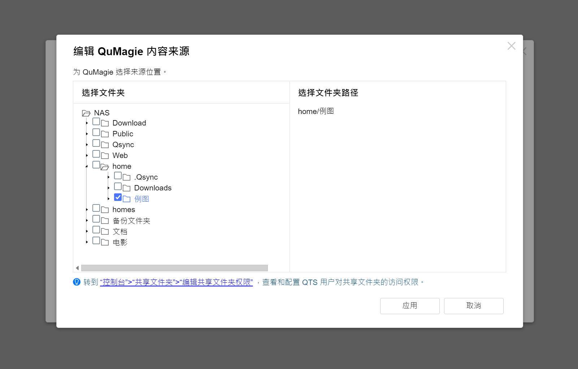The width and height of the screenshot is (578, 369).
Task: Check the Download folder checkbox
Action: tap(96, 122)
